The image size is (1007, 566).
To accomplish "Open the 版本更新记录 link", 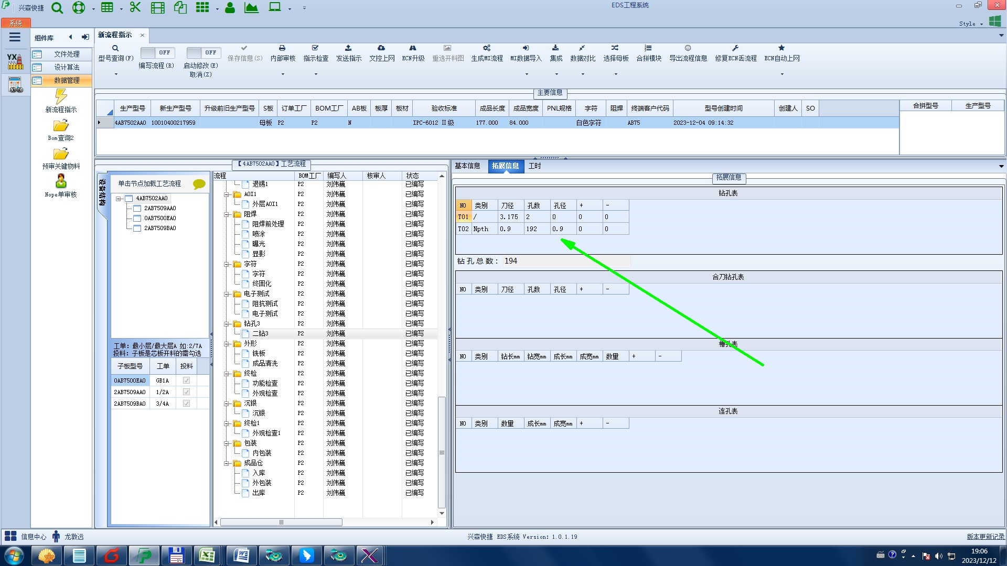I will (x=985, y=537).
